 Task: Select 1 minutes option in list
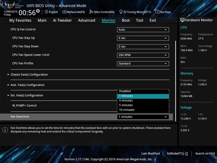point(143,96)
